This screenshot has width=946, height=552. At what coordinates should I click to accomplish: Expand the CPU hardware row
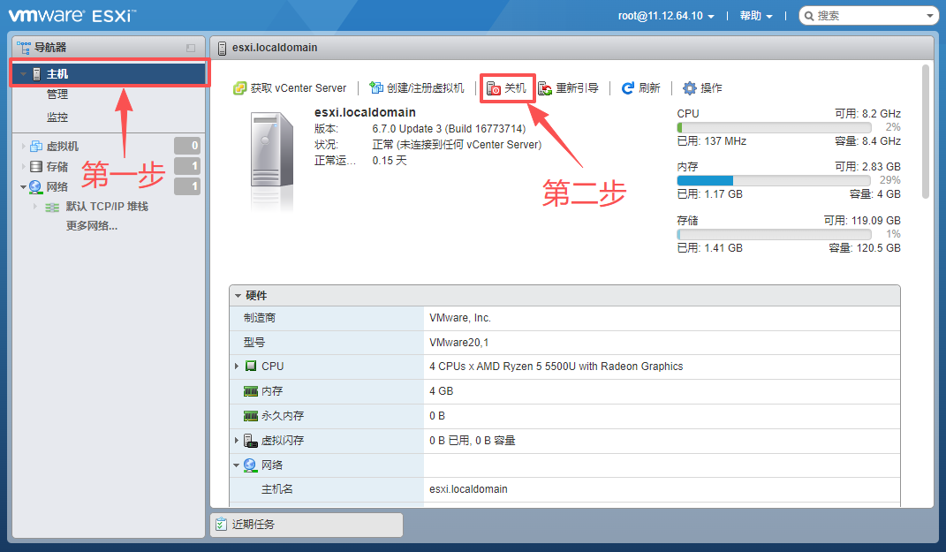pos(237,367)
